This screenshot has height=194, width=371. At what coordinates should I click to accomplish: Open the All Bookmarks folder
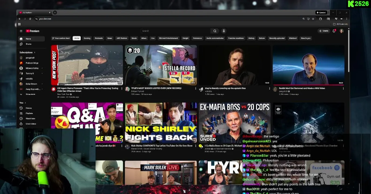[340, 24]
